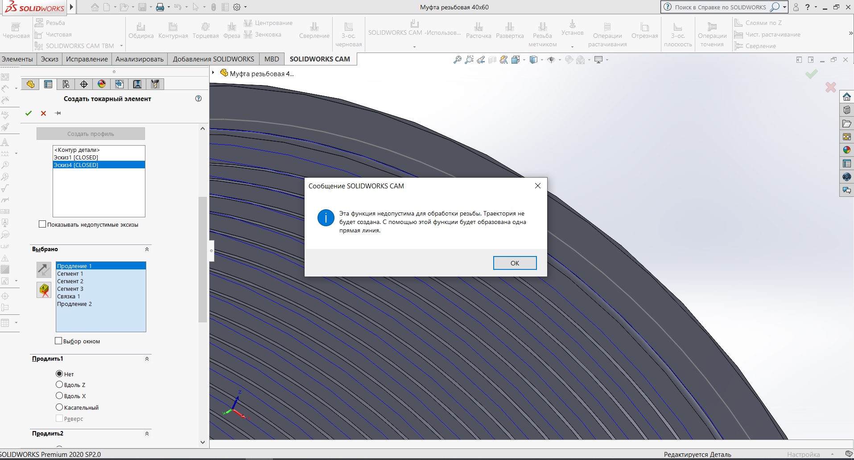The height and width of the screenshot is (460, 854).
Task: Switch to the Исправление tab
Action: tap(87, 59)
